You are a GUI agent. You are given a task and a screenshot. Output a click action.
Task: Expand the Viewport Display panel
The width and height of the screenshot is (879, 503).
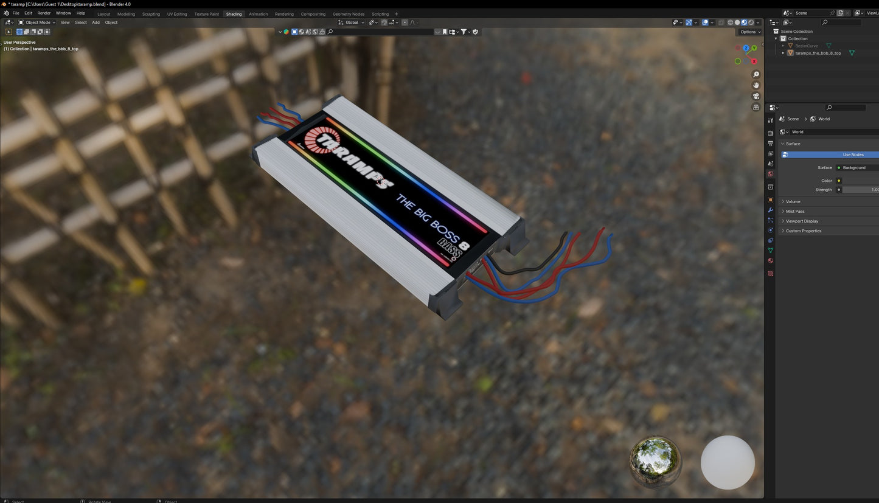(x=802, y=221)
